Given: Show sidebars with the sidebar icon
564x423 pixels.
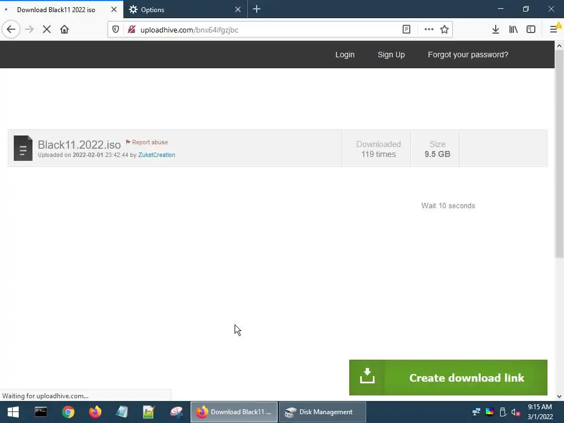Looking at the screenshot, I should point(531,30).
